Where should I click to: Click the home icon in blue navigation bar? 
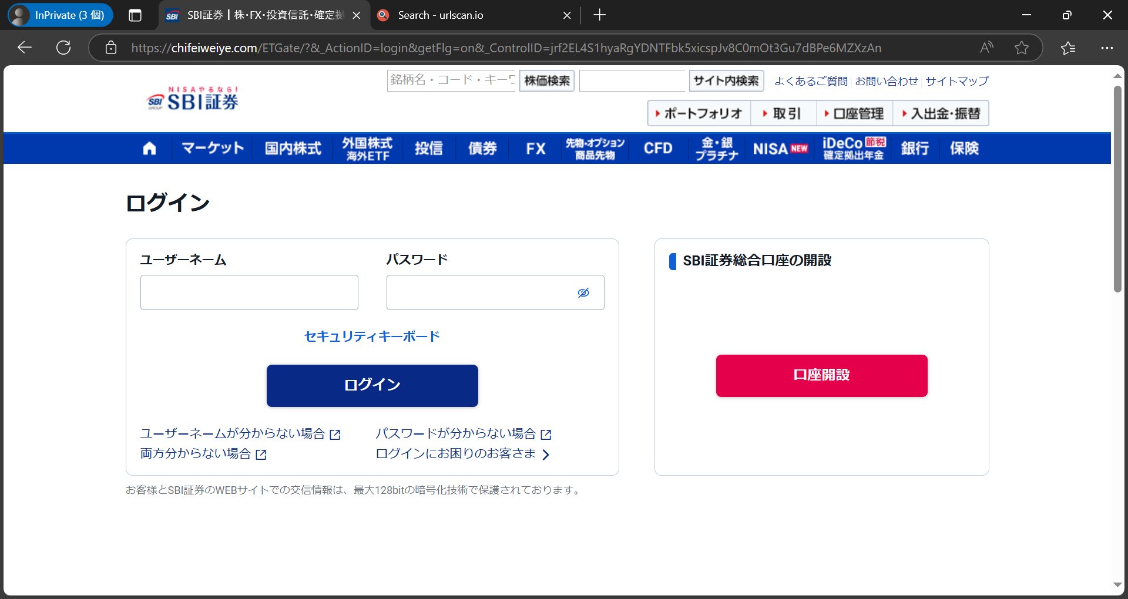click(149, 149)
